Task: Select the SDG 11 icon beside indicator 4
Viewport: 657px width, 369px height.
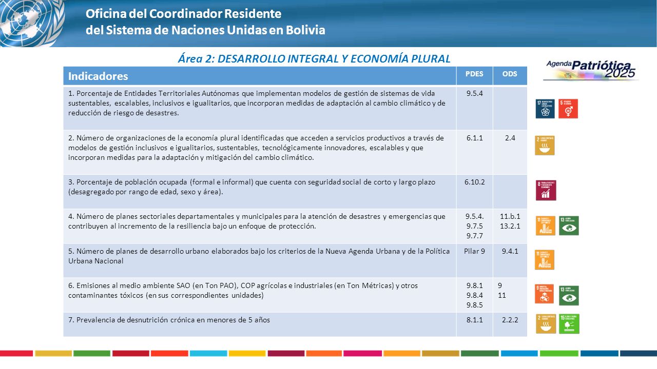Action: tap(546, 225)
